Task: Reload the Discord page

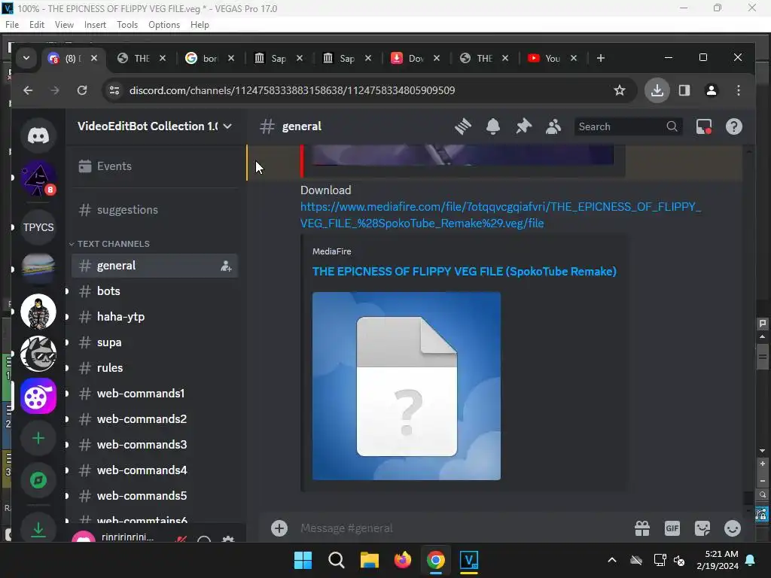Action: 82,90
